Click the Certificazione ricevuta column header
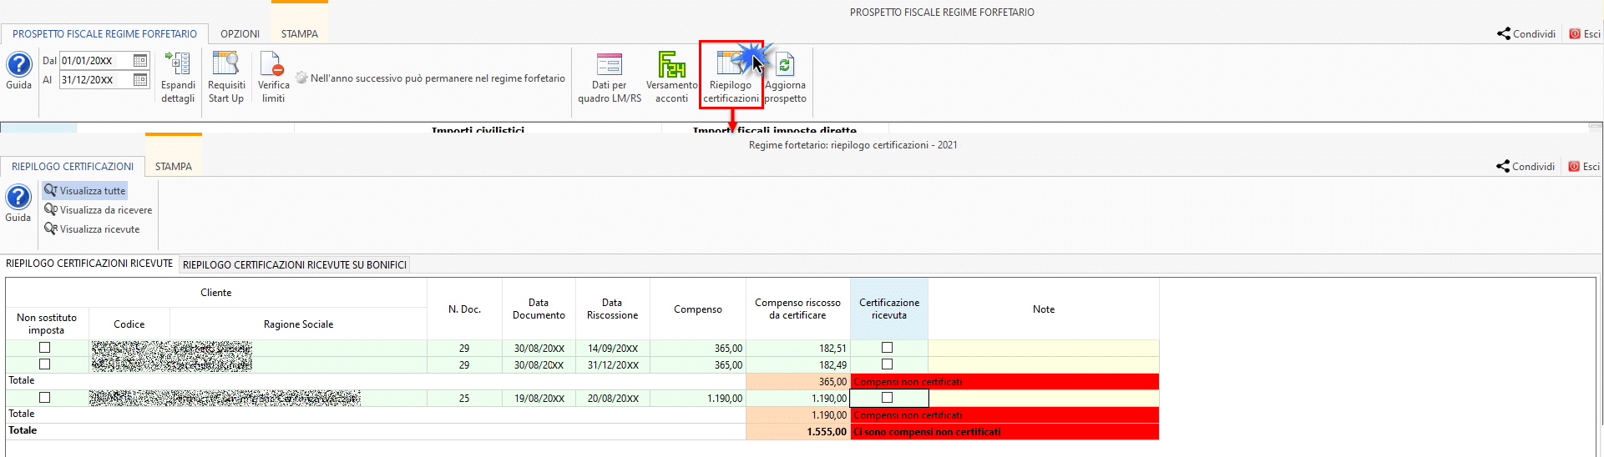This screenshot has height=457, width=1604. [889, 309]
